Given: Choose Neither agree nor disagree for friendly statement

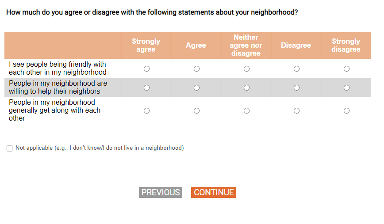Looking at the screenshot, I should (246, 69).
